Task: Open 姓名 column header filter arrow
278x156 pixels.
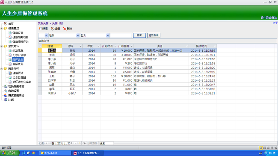Action: [x=60, y=46]
